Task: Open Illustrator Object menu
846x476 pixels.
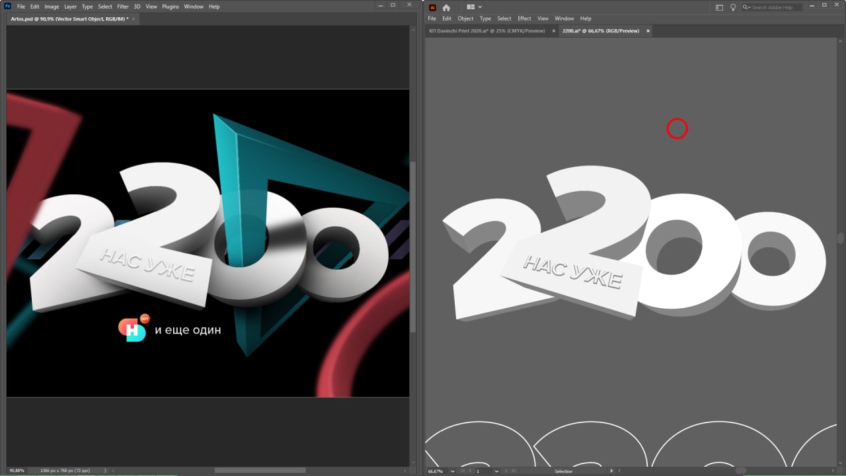Action: point(465,19)
